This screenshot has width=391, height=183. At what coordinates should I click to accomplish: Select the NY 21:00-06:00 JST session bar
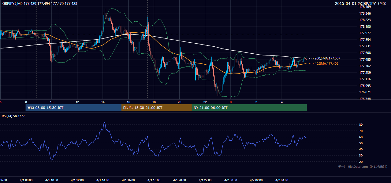249,108
